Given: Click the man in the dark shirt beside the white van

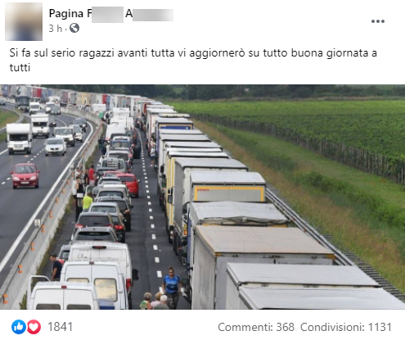Looking at the screenshot, I should coord(56,267).
